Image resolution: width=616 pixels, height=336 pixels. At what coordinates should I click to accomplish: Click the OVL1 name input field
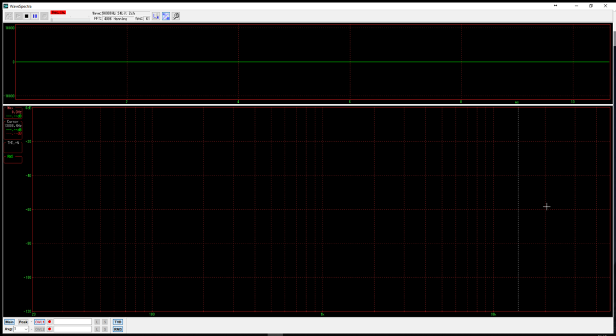click(x=73, y=322)
